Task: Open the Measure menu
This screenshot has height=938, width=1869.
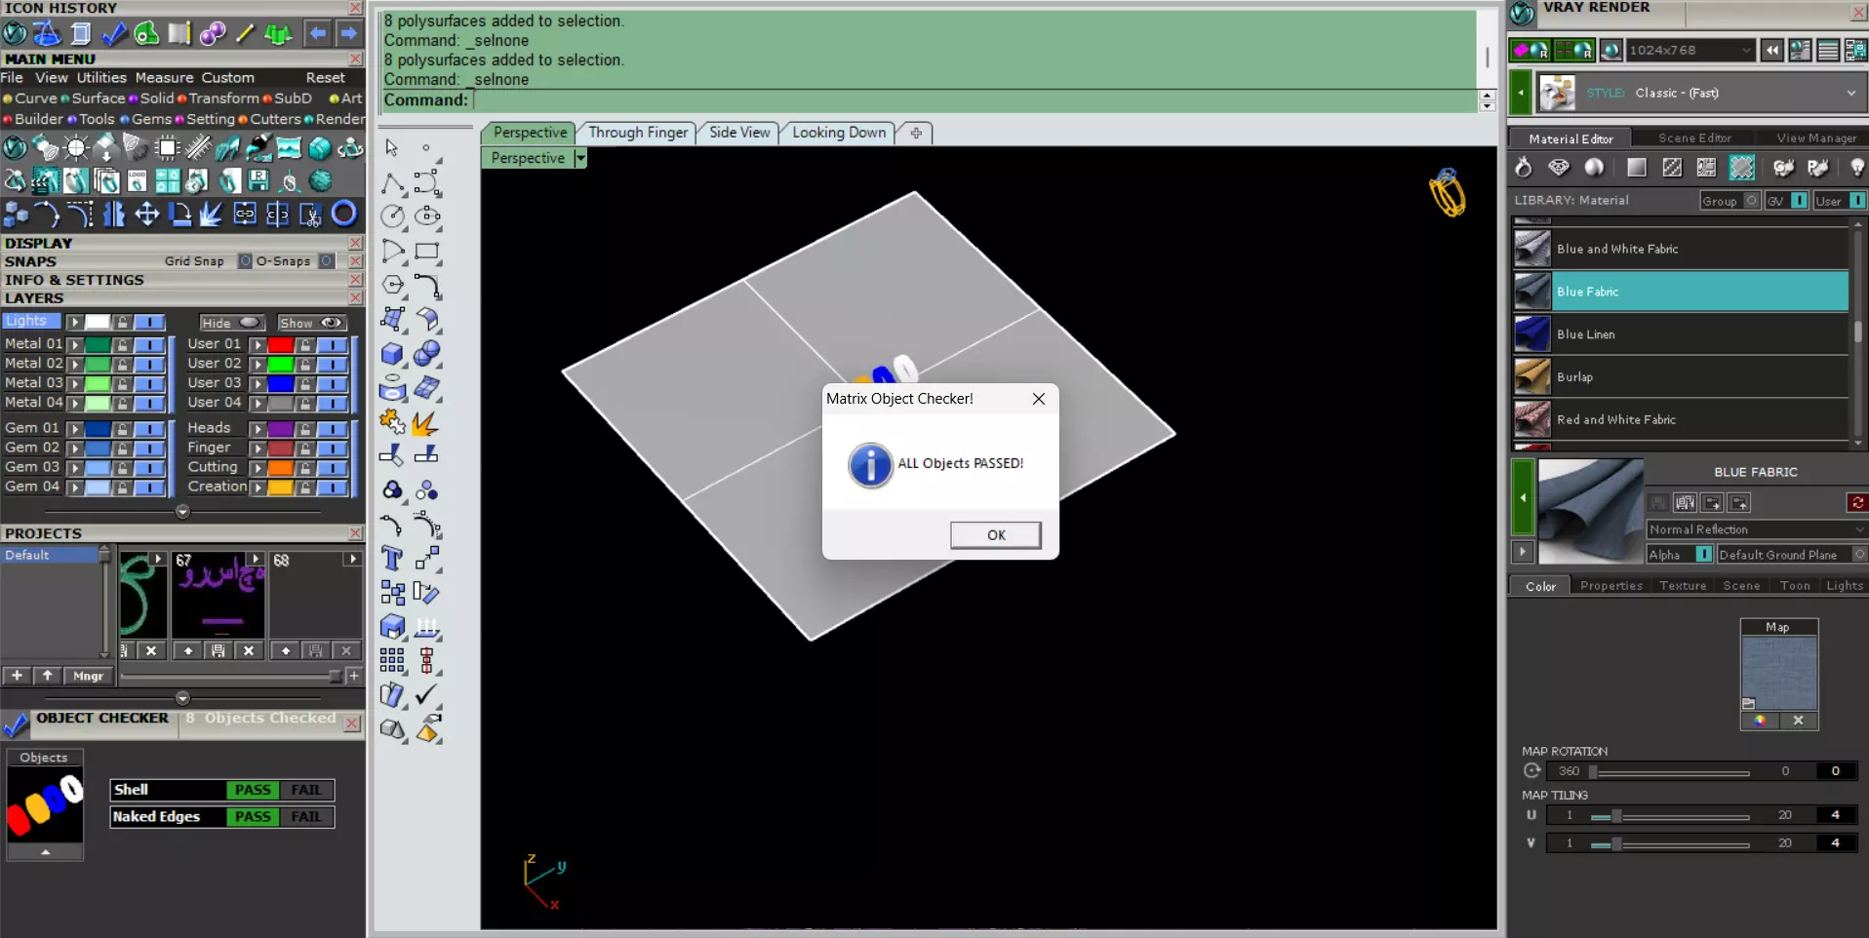Action: coord(164,78)
